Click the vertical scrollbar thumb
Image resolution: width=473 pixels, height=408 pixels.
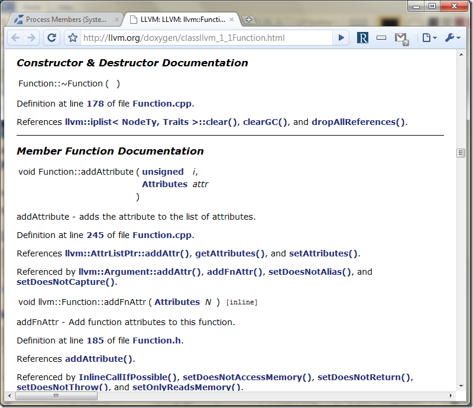461,153
